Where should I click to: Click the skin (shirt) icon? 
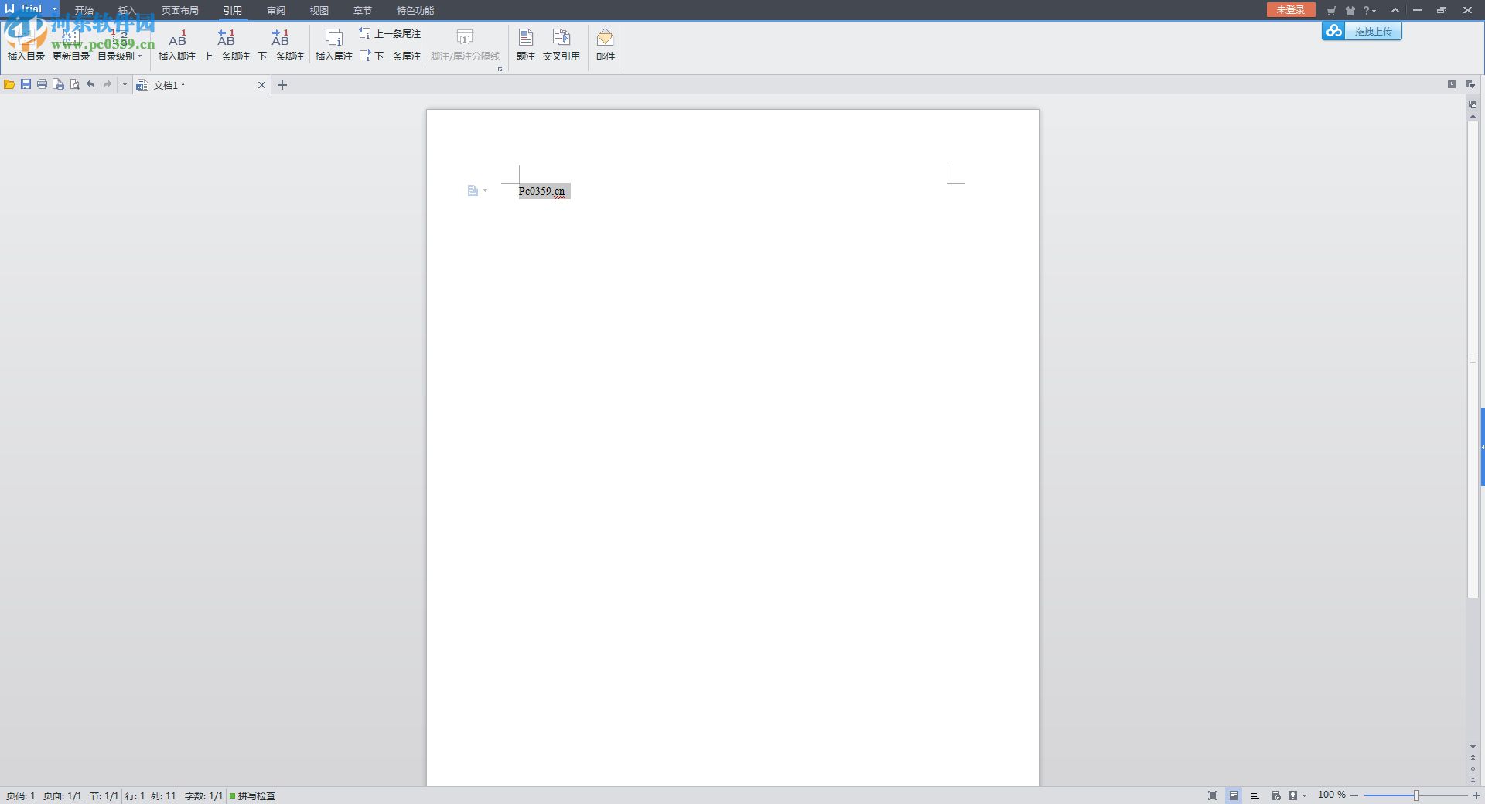click(x=1350, y=10)
